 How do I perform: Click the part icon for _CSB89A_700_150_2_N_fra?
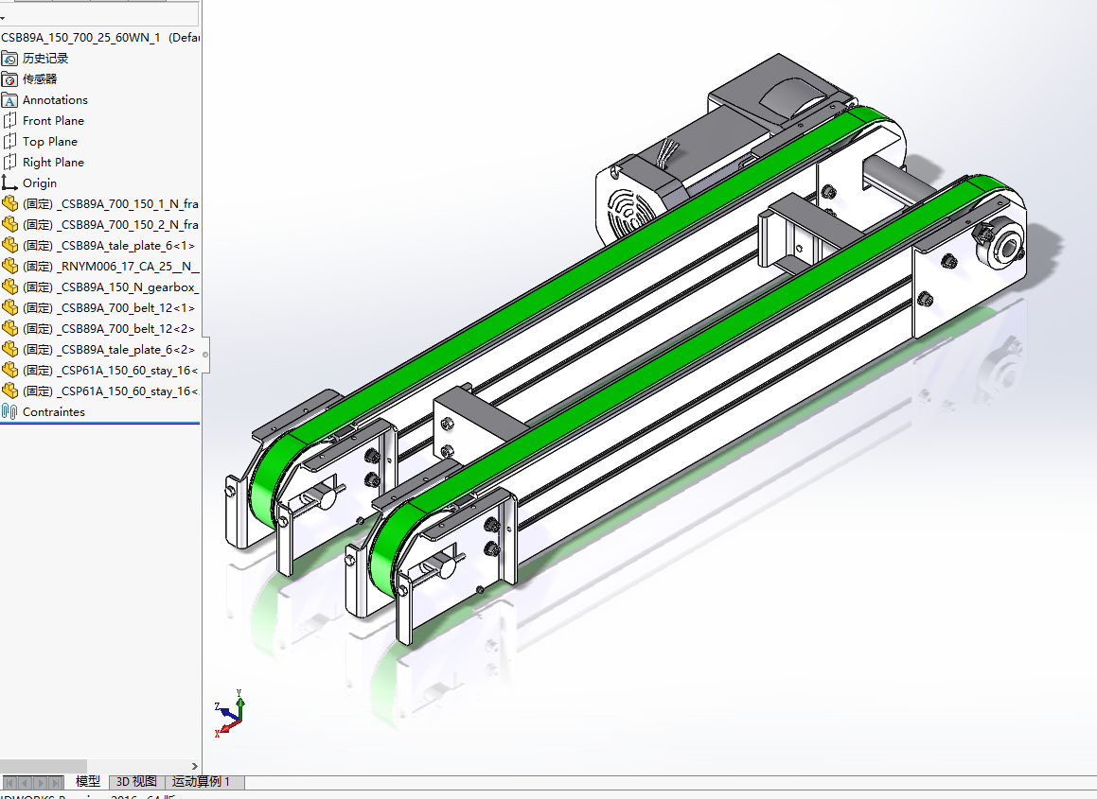(9, 224)
